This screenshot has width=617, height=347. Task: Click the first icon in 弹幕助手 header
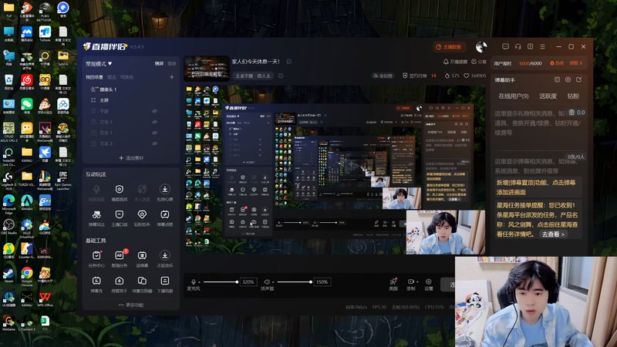tap(557, 80)
